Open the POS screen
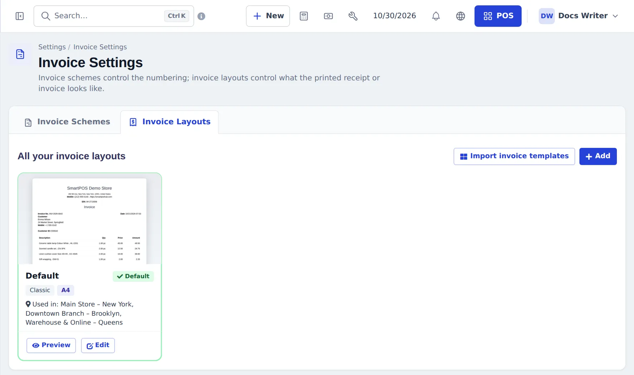 (x=498, y=16)
